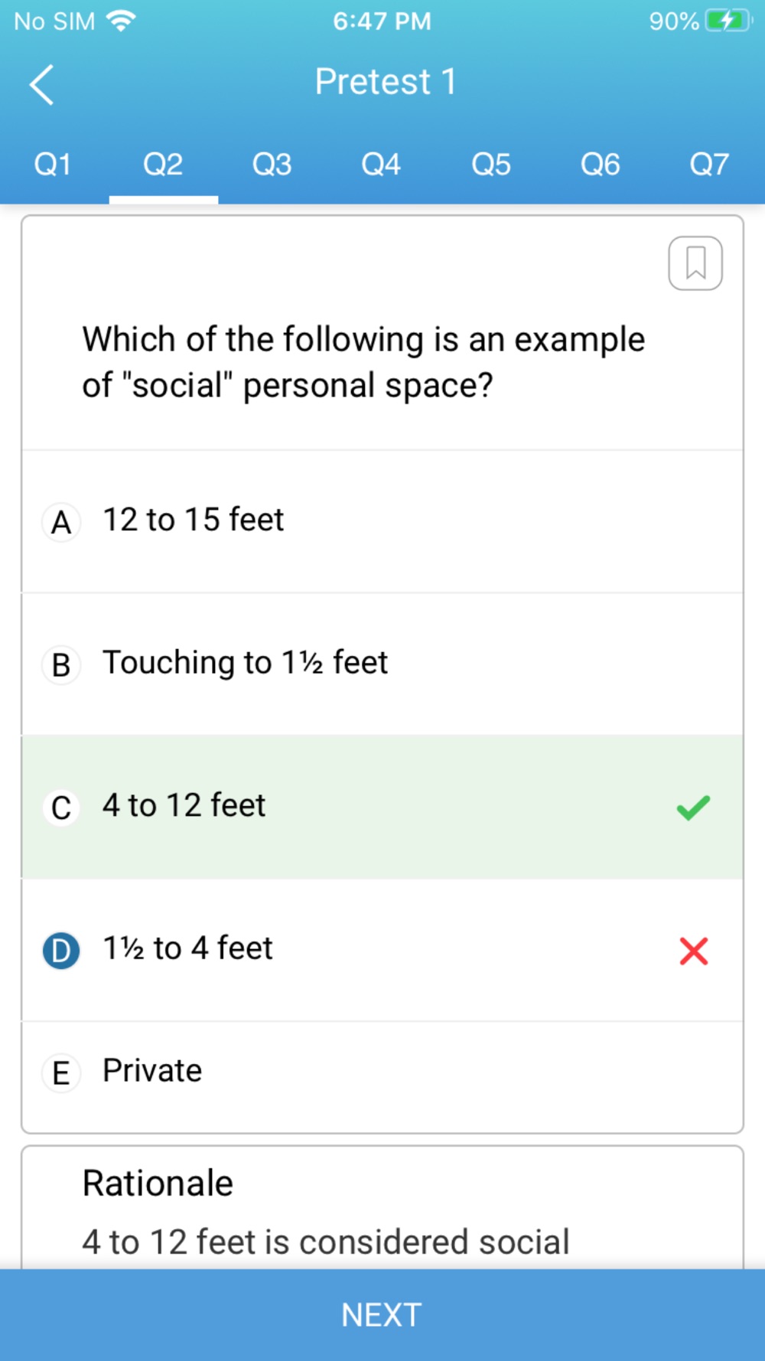Tap the red X on option D
765x1361 pixels.
coord(694,951)
